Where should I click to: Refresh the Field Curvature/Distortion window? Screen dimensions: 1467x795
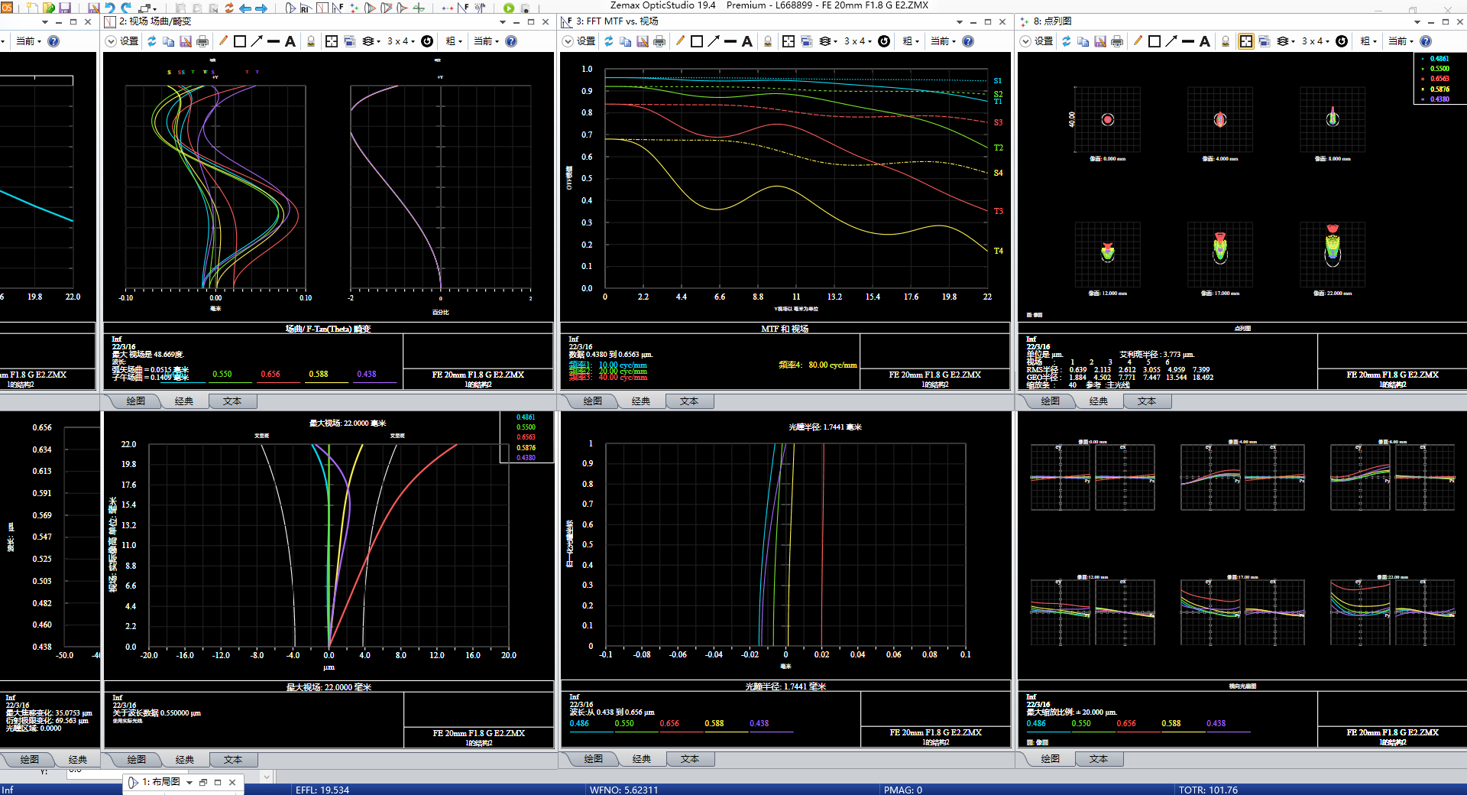pos(151,41)
